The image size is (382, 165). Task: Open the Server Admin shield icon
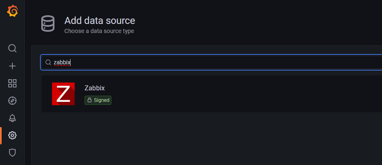[12, 153]
